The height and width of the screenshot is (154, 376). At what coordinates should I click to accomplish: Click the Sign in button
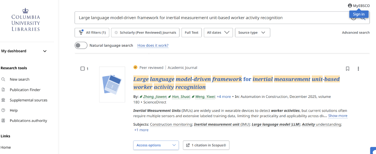358,14
